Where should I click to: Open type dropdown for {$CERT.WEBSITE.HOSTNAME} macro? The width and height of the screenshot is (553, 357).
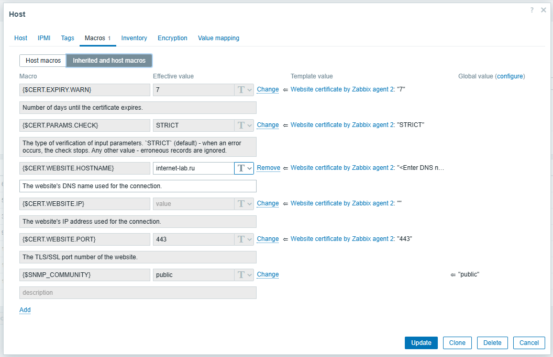244,168
